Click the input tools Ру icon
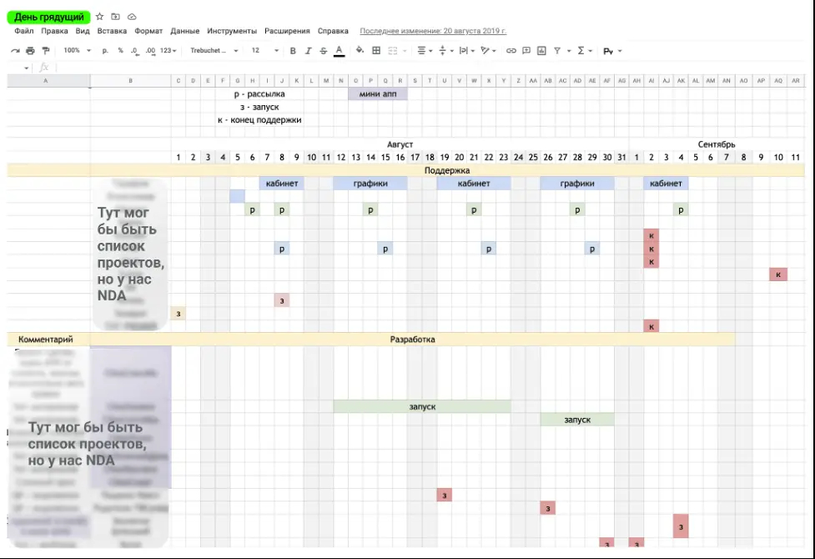Viewport: 815px width, 559px height. (607, 51)
